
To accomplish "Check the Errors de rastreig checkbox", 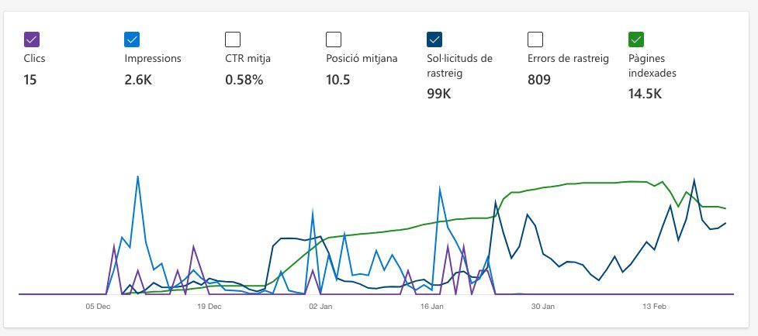I will 535,39.
